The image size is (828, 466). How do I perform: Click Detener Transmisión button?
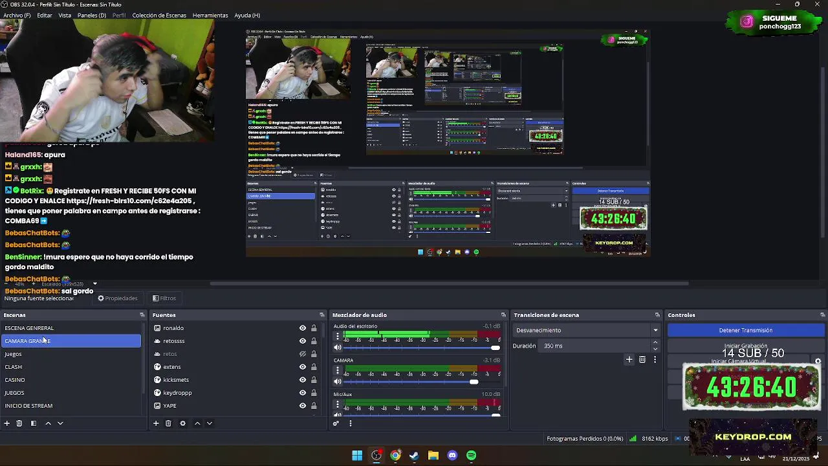[745, 330]
